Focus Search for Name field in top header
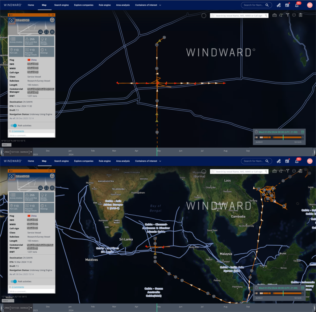Screen dimensions: 316x312 [254, 5]
